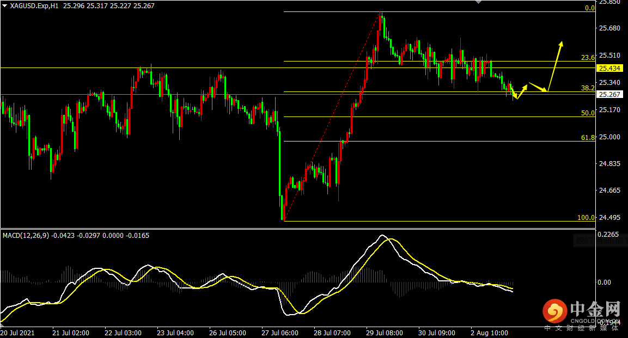Click the 20 Jul 2021 date label
This screenshot has width=628, height=338.
[x=17, y=333]
